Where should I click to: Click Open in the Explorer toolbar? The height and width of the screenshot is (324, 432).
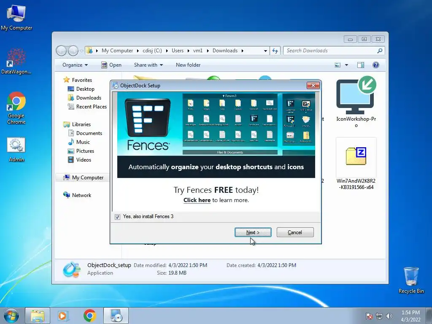(x=111, y=65)
